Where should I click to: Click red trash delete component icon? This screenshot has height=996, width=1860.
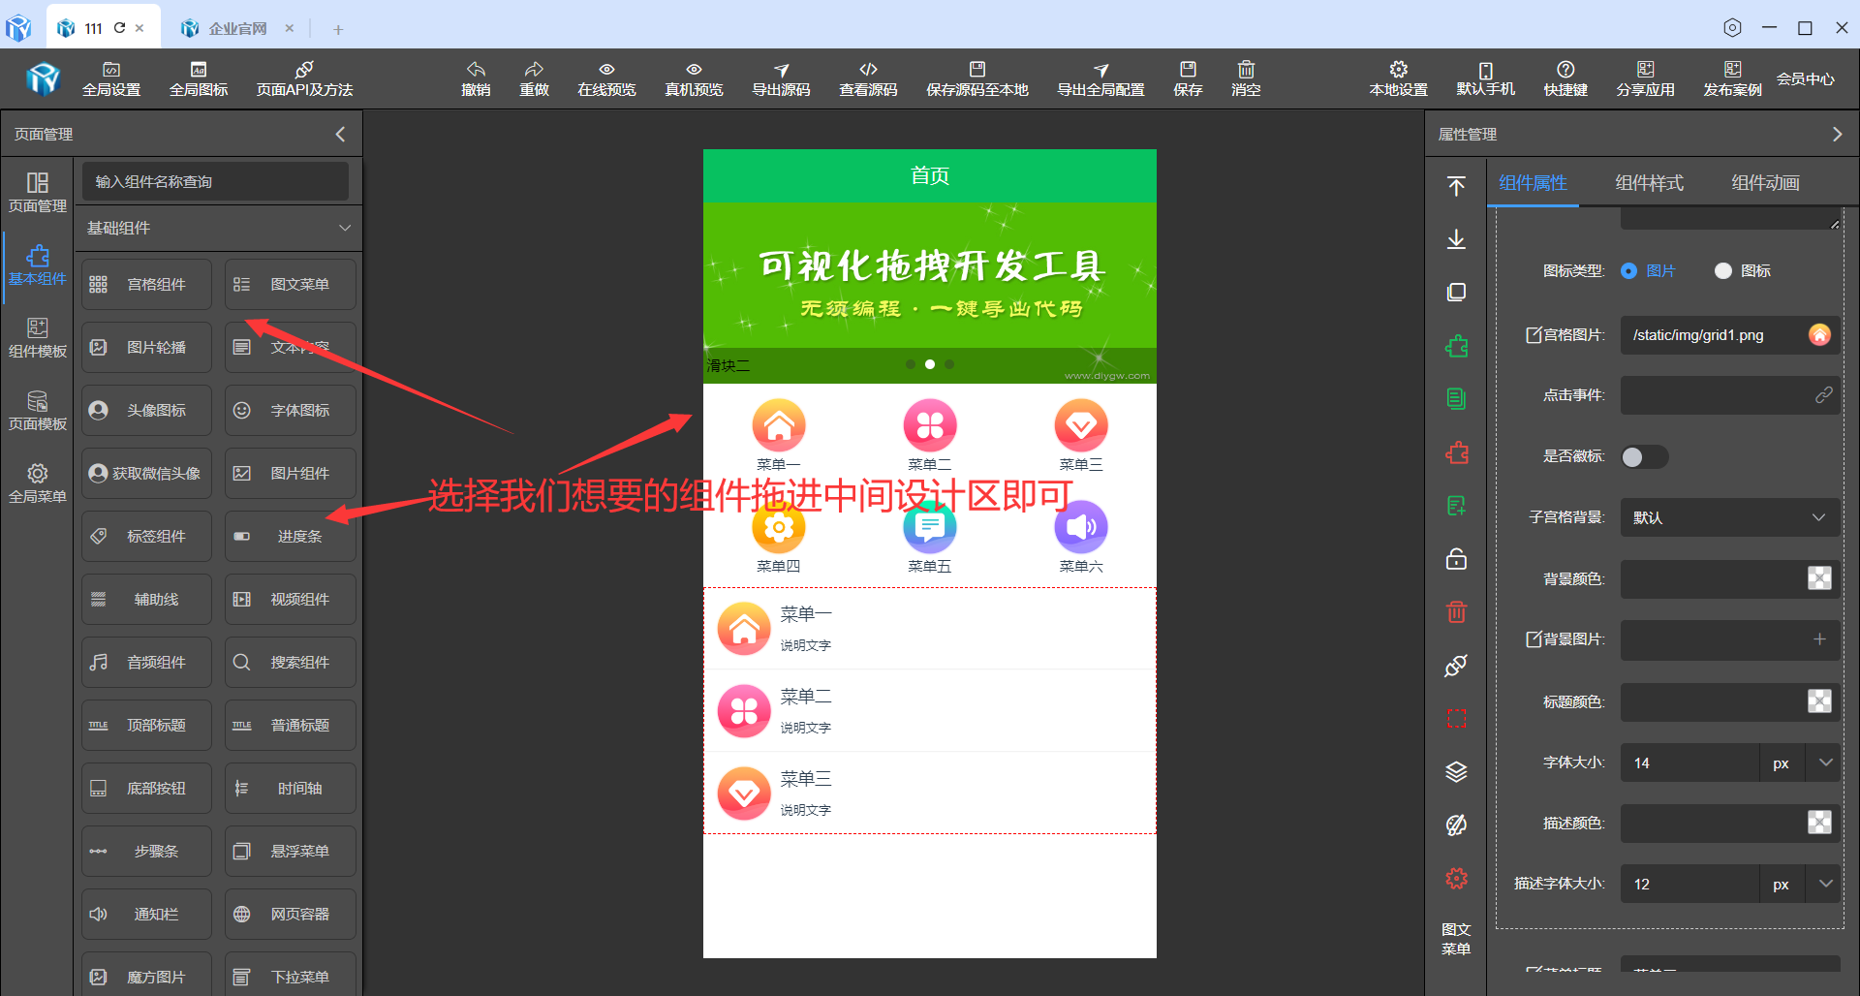click(x=1456, y=611)
